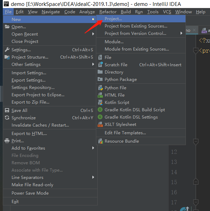
Task: Expand the Add to Favorites submenu arrow
Action: (x=93, y=148)
